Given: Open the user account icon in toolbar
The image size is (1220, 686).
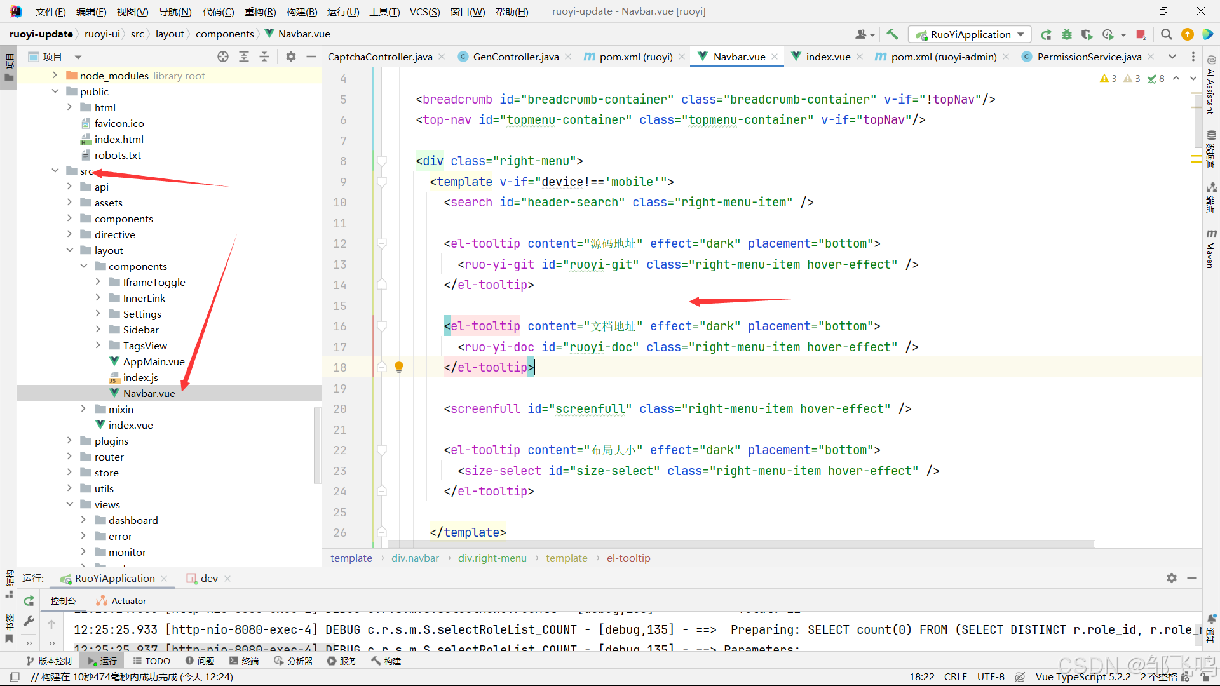Looking at the screenshot, I should pyautogui.click(x=864, y=34).
